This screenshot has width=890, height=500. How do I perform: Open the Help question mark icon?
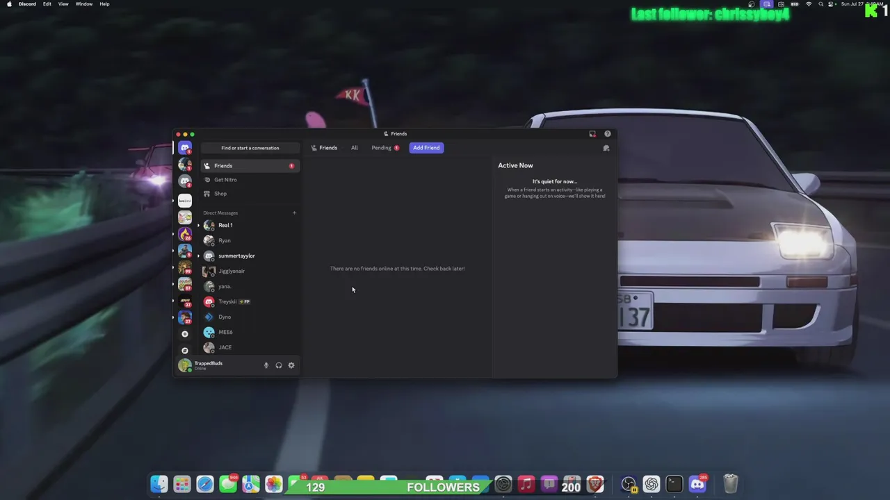pyautogui.click(x=607, y=134)
